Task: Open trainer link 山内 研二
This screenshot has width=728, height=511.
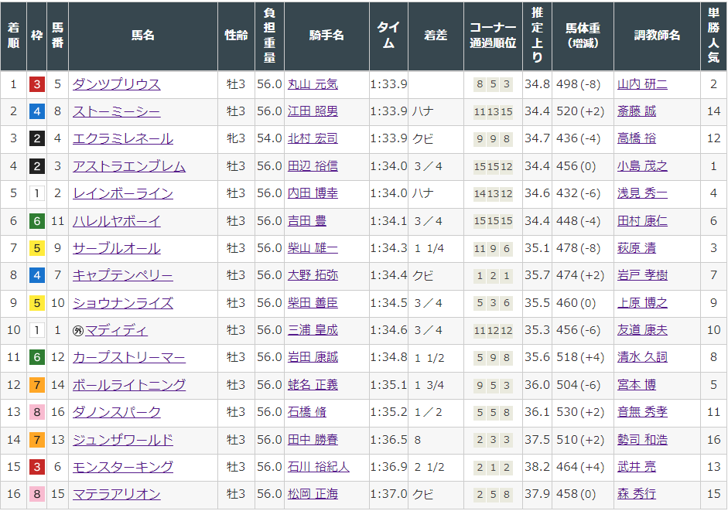Action: click(x=642, y=84)
